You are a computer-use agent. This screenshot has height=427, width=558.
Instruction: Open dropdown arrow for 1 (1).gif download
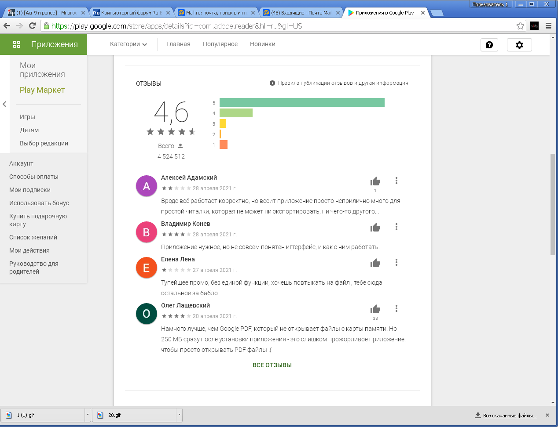click(88, 415)
